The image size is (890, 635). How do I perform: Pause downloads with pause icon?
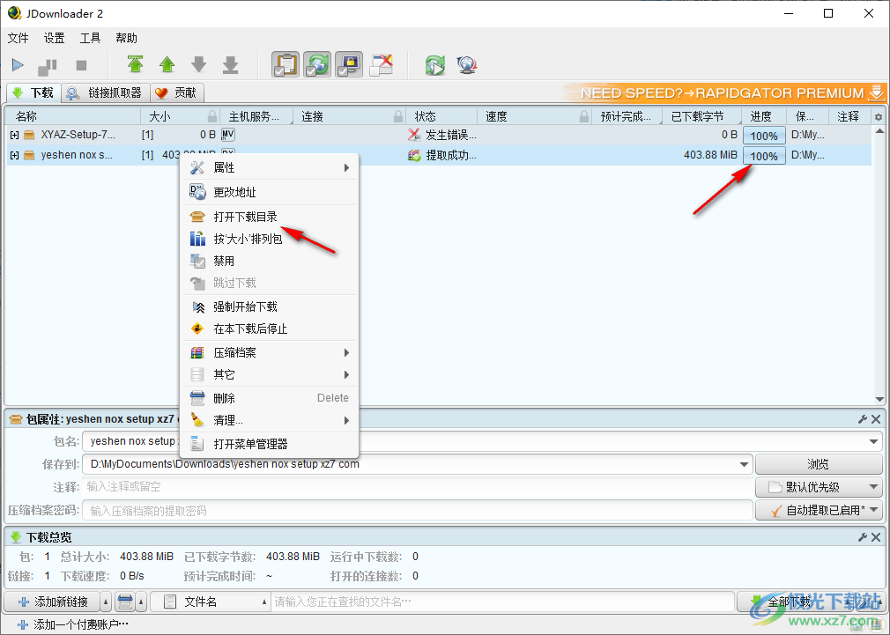(48, 66)
